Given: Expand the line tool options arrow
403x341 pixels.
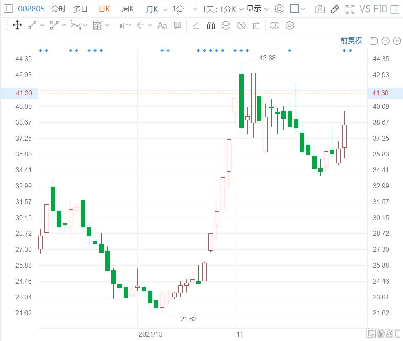Looking at the screenshot, I should [x=42, y=25].
